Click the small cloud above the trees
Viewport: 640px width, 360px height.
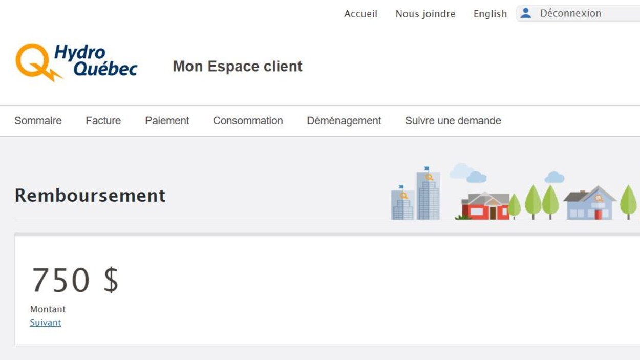pyautogui.click(x=554, y=177)
